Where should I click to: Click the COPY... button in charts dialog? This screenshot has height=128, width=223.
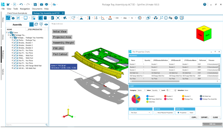(194, 117)
